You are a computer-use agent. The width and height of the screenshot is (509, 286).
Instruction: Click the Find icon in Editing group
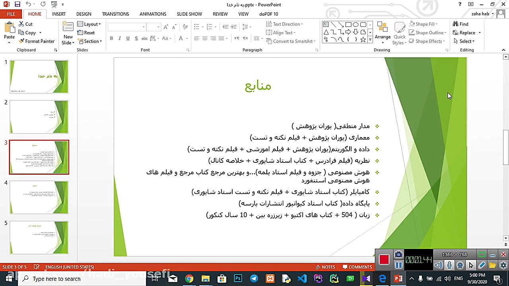click(456, 24)
